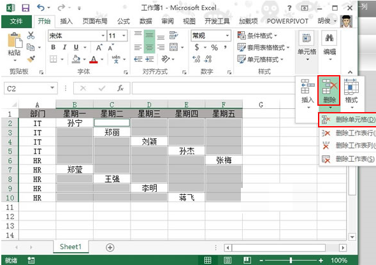Click the fx Insert Function button
This screenshot has width=376, height=265.
120,88
